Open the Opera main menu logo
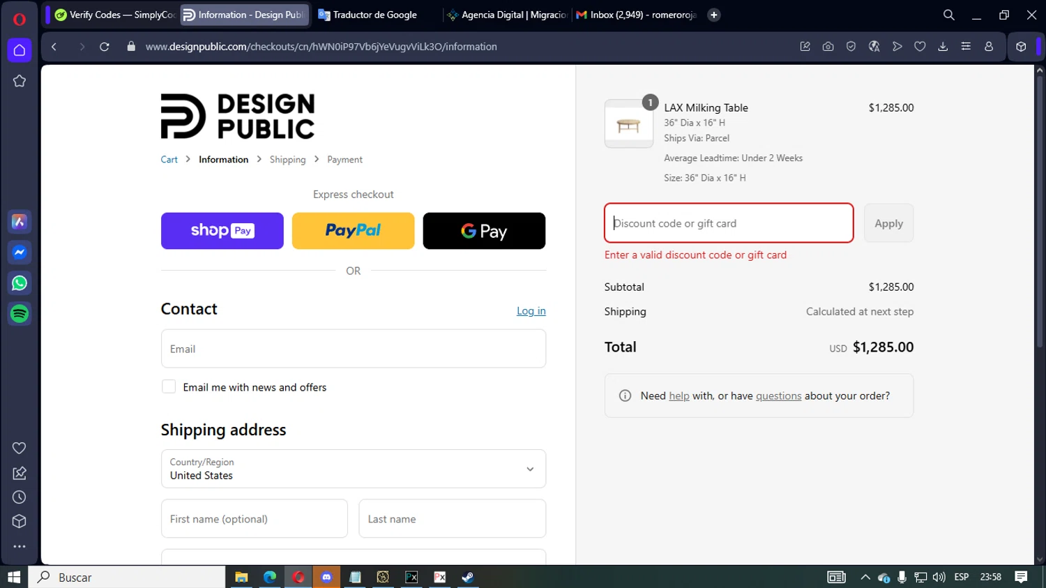Screen dimensions: 1046x588 click(x=20, y=19)
